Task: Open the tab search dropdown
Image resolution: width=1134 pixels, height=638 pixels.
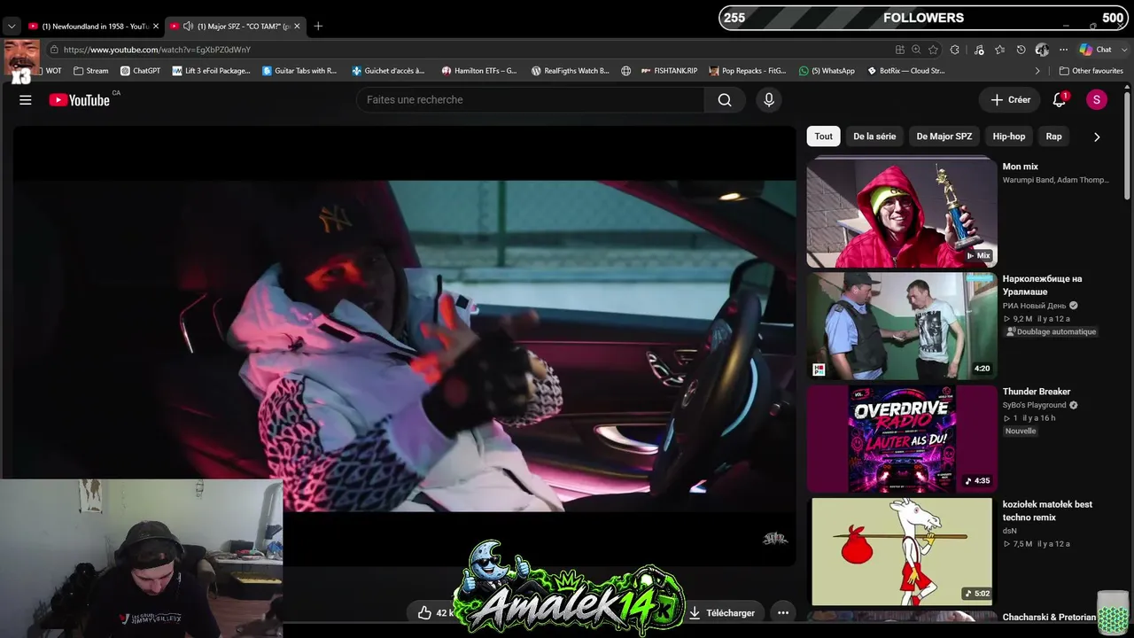Action: [x=12, y=27]
